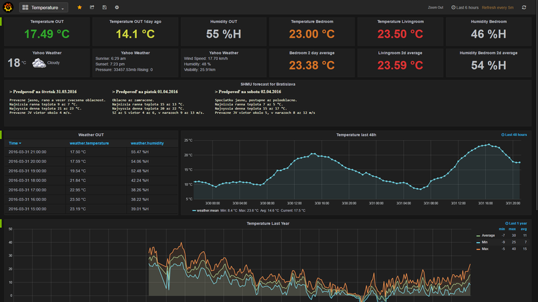This screenshot has width=538, height=302.
Task: Click the Yahoo Weather cloudy icon
Action: (x=38, y=63)
